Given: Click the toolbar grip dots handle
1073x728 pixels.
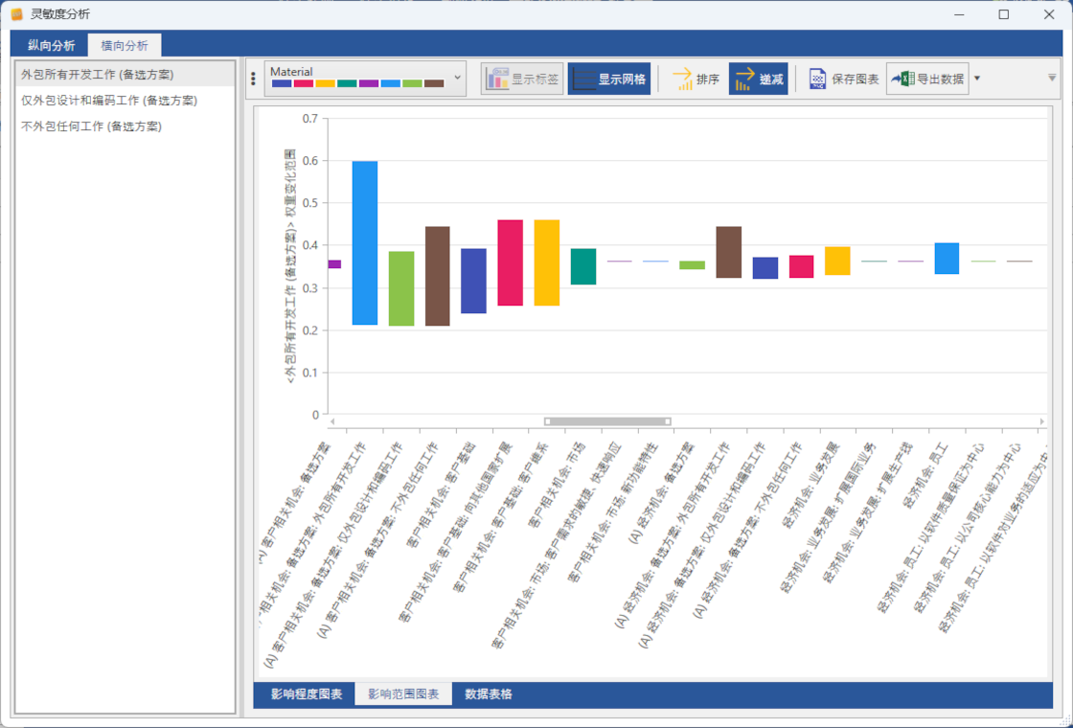Looking at the screenshot, I should pos(253,80).
